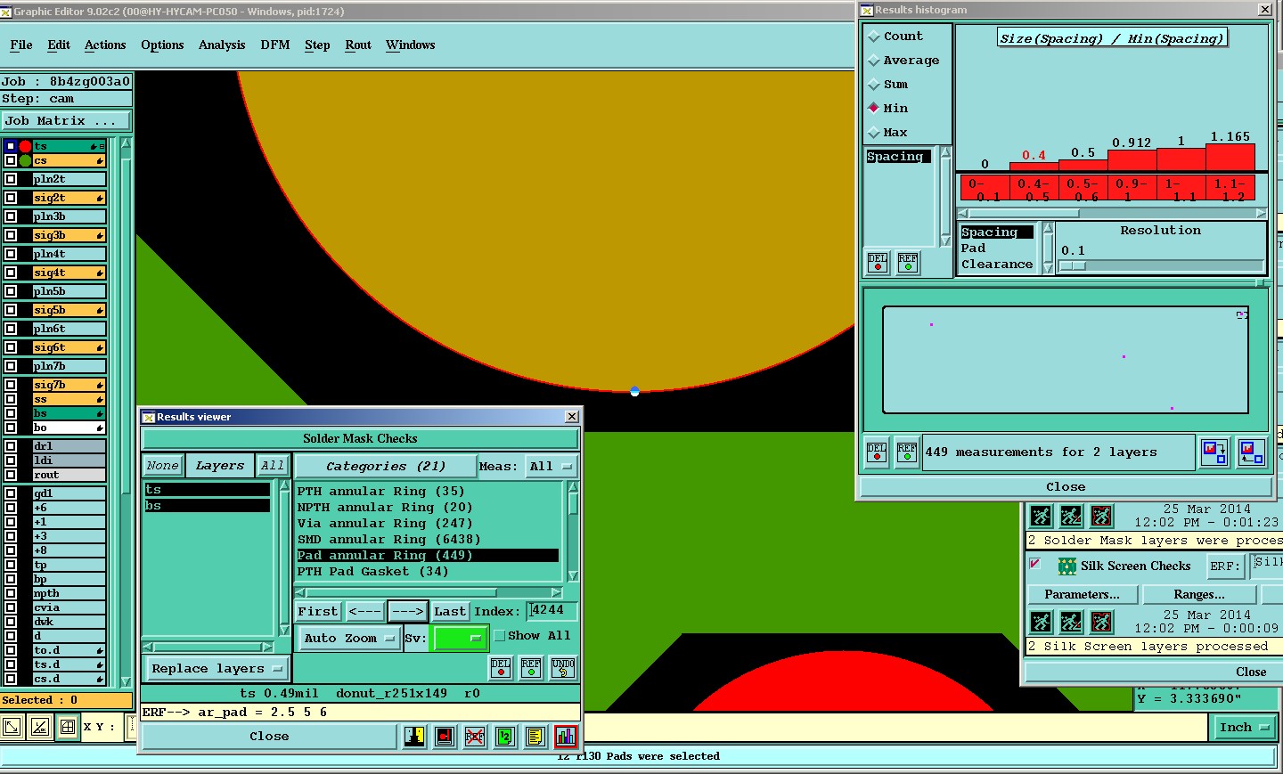The image size is (1283, 774).
Task: Open the File menu
Action: coord(21,45)
